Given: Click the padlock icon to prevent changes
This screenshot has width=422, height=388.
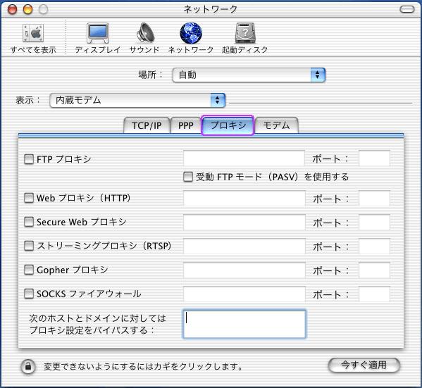Looking at the screenshot, I should [28, 366].
